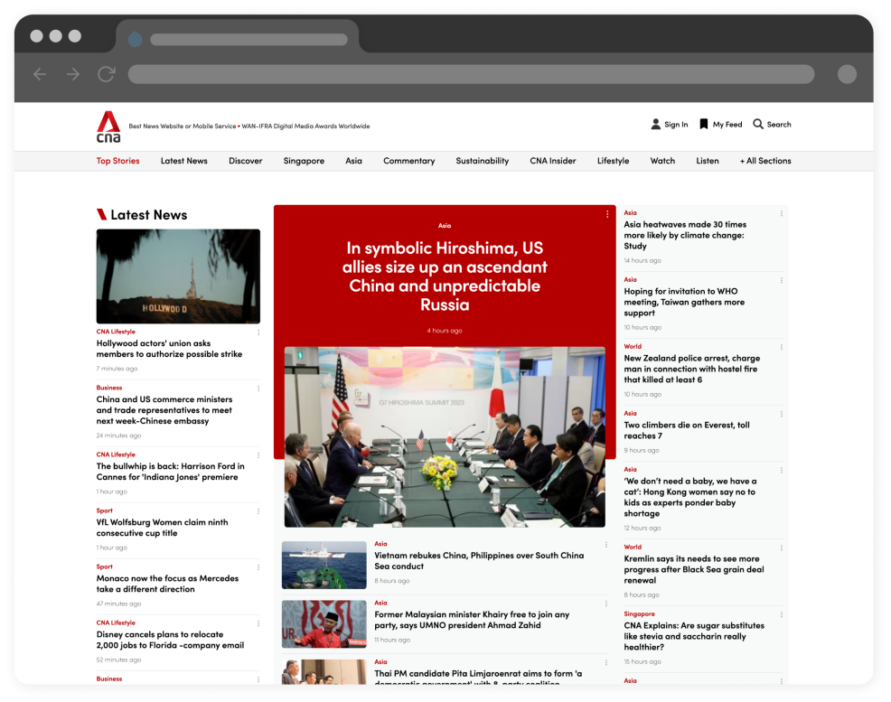Screen dimensions: 891x702
Task: Click the browser forward arrow
Action: tap(73, 74)
